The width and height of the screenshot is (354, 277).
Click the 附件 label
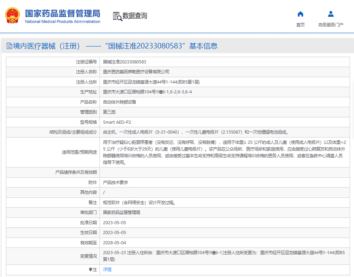(92, 182)
